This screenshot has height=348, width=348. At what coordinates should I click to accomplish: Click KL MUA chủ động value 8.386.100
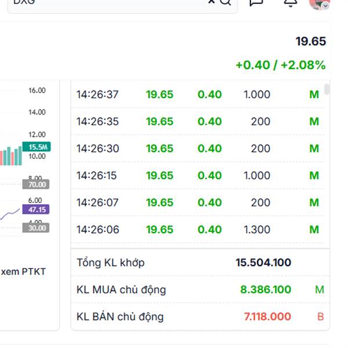(x=266, y=289)
